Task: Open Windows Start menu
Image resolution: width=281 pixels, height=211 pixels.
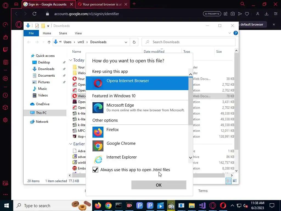Action: (x=7, y=206)
